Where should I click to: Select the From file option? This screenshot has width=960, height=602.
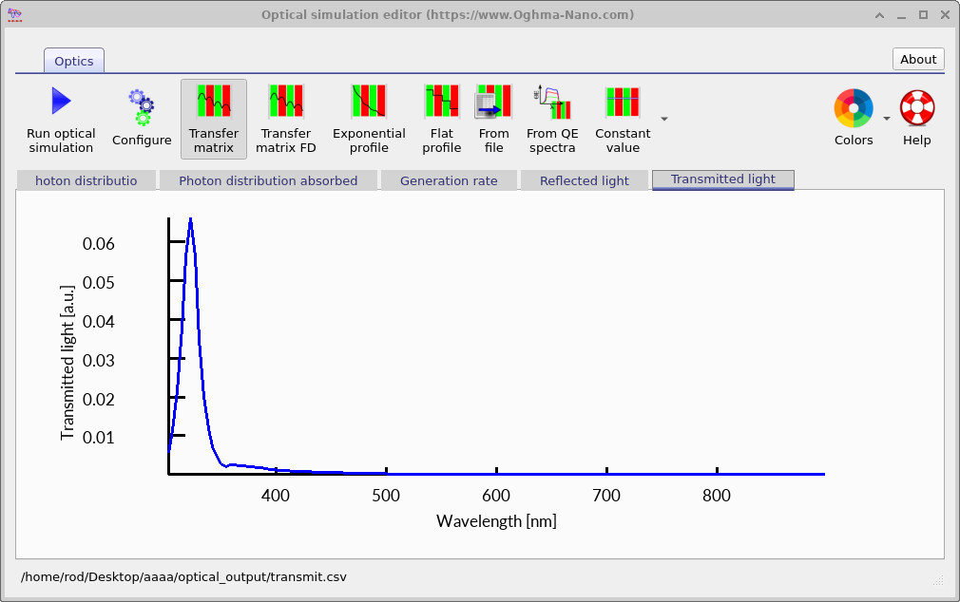(x=494, y=120)
